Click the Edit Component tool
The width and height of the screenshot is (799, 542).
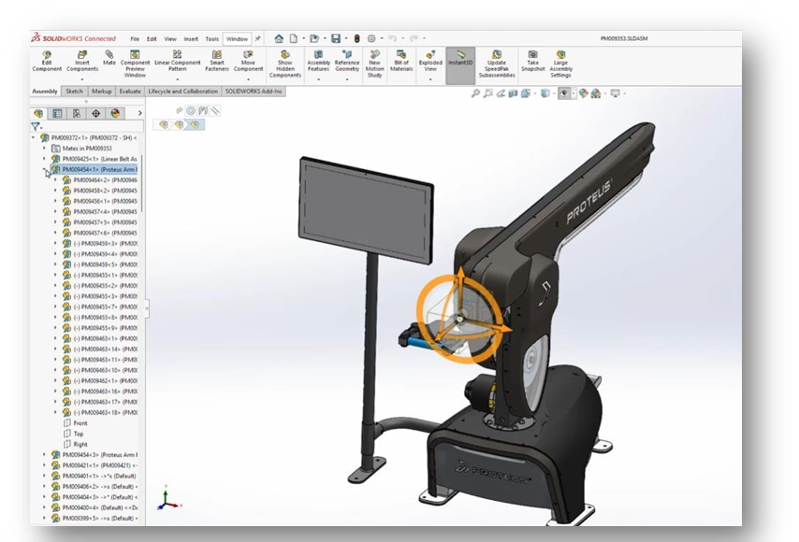[47, 61]
